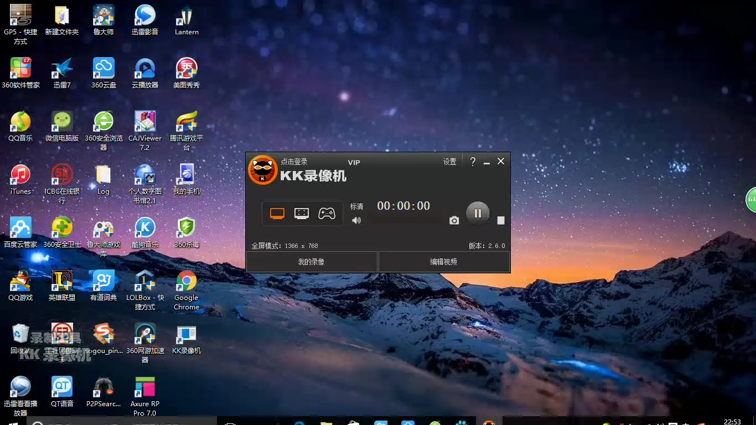Select the 美图秀秀 desktop icon
756x425 pixels.
[x=187, y=73]
